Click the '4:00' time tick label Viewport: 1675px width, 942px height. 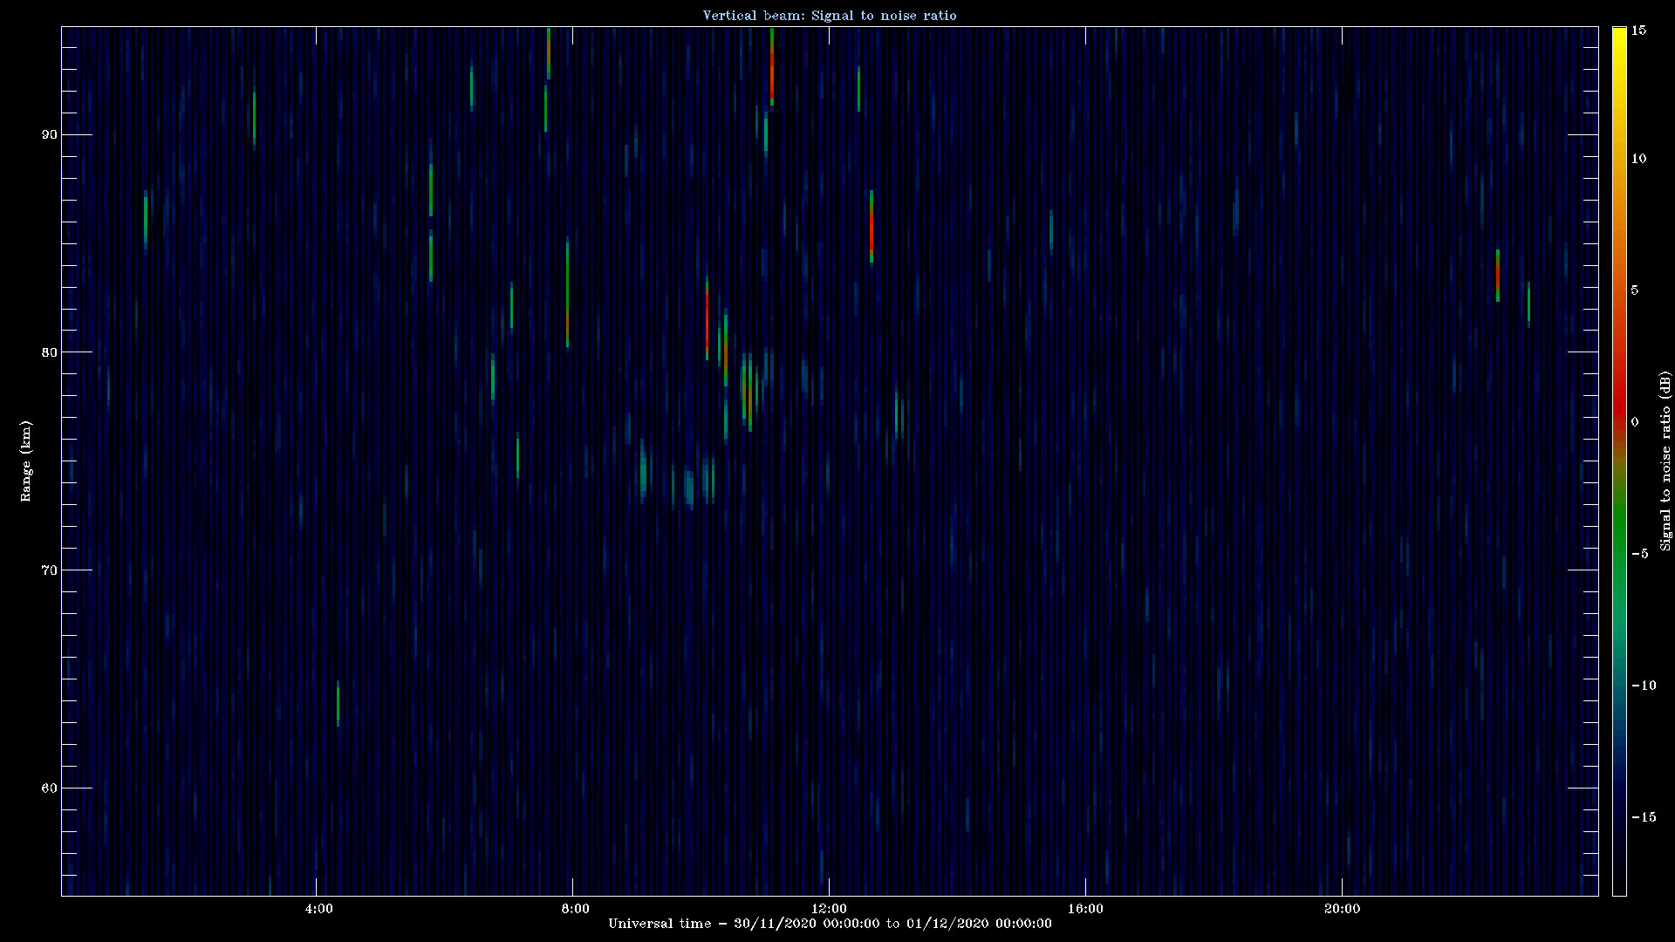pyautogui.click(x=319, y=909)
